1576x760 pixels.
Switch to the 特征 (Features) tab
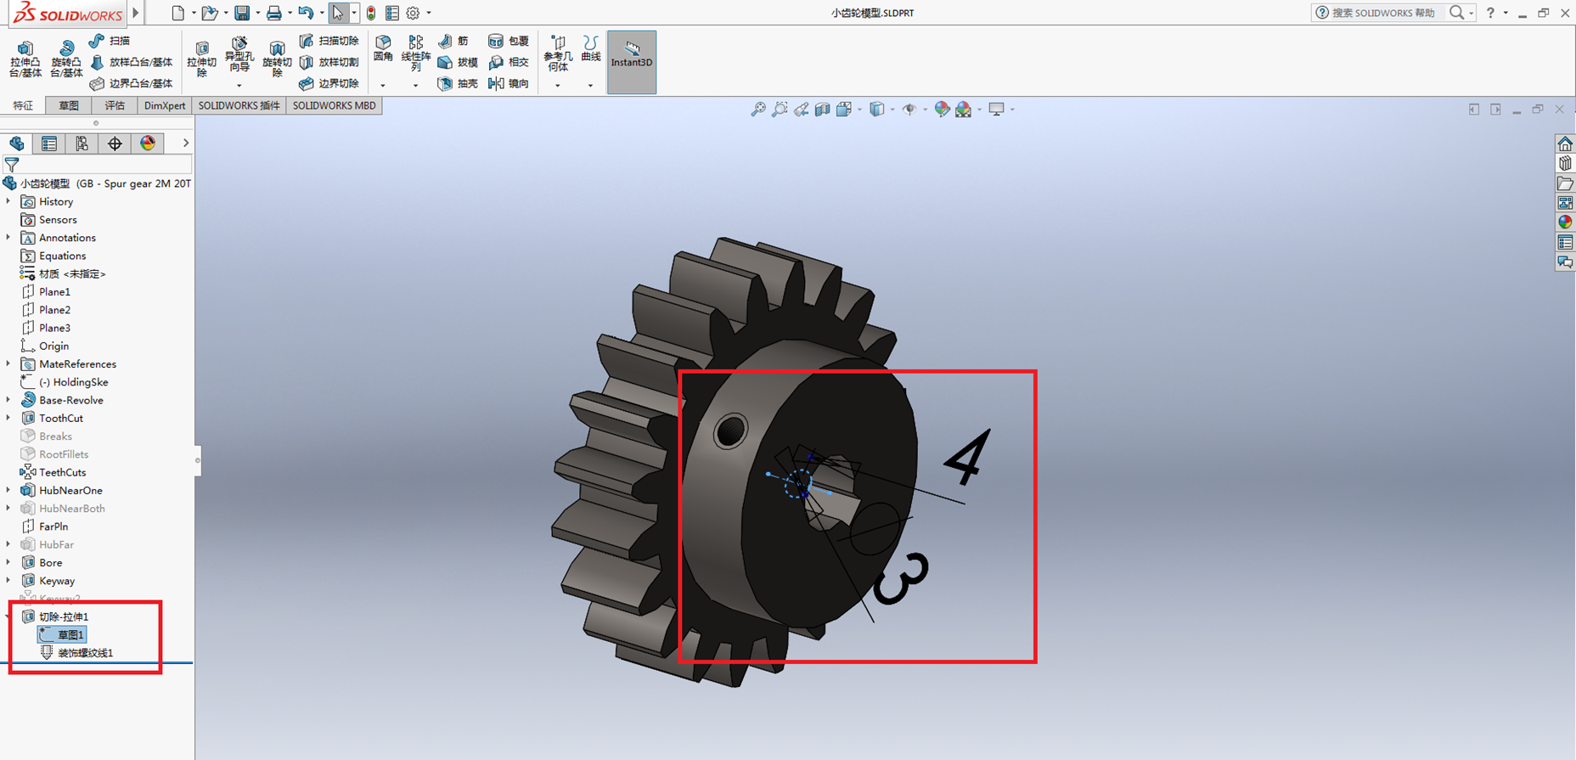(23, 105)
